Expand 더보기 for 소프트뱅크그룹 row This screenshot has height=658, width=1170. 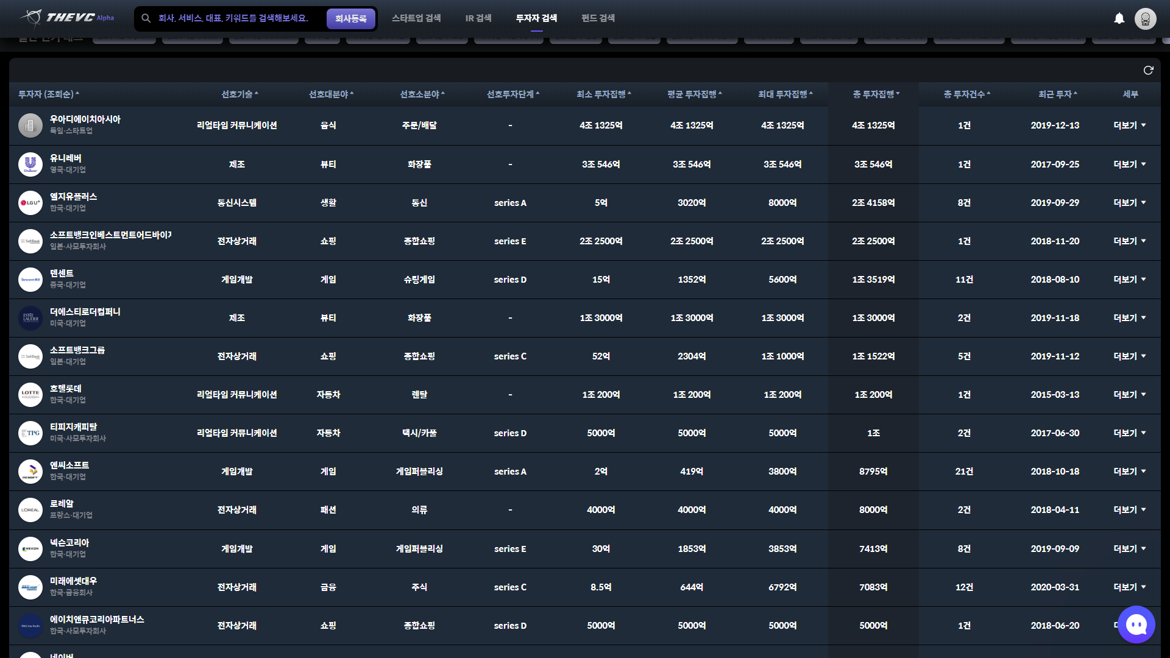tap(1129, 356)
